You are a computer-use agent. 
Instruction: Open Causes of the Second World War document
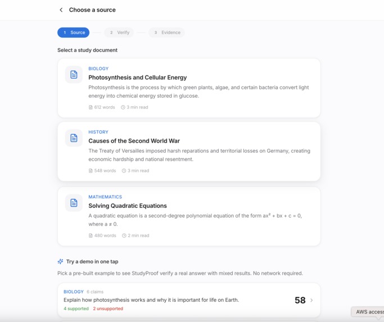189,152
